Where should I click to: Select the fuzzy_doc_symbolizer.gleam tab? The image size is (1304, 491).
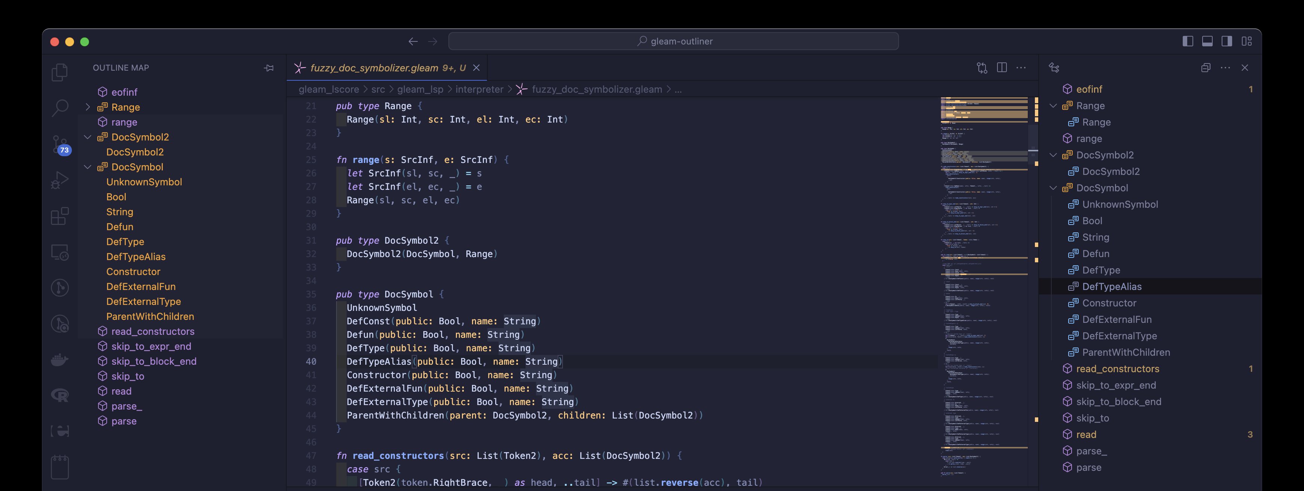(x=374, y=68)
